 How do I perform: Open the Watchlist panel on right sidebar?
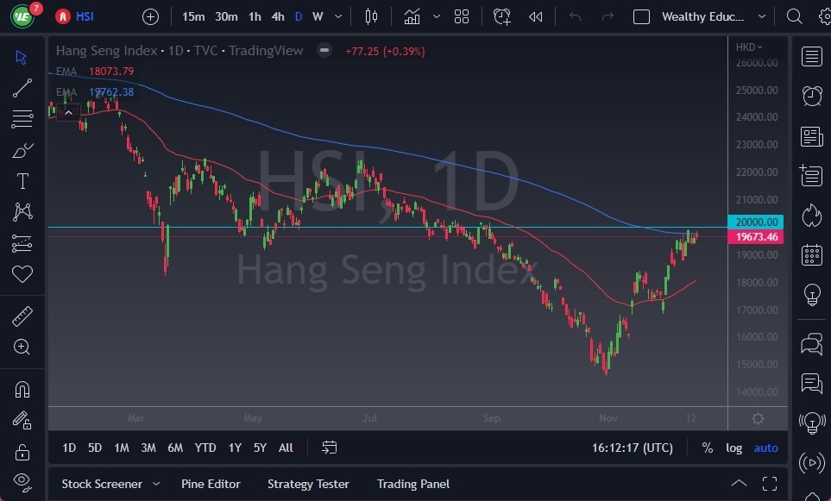pos(811,57)
